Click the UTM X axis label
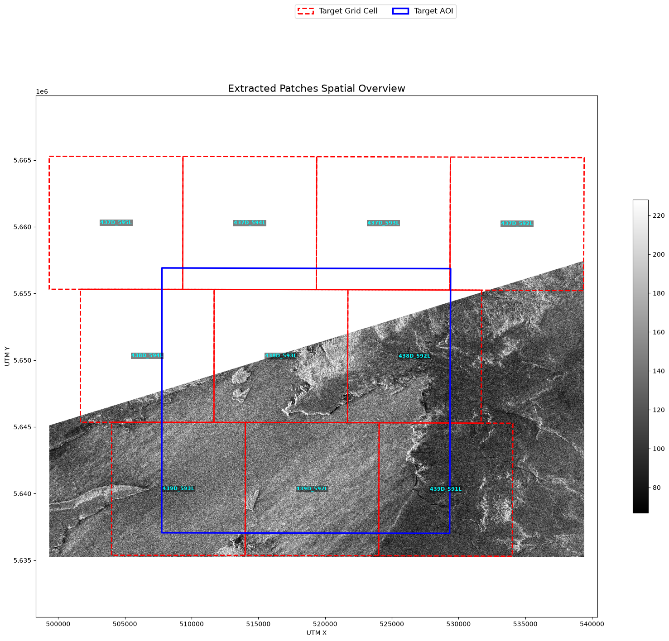Viewport: 669px width, 641px height. tap(317, 633)
